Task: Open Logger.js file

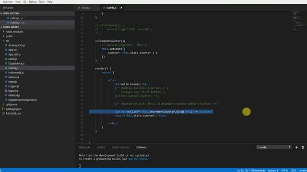Action: [13, 86]
